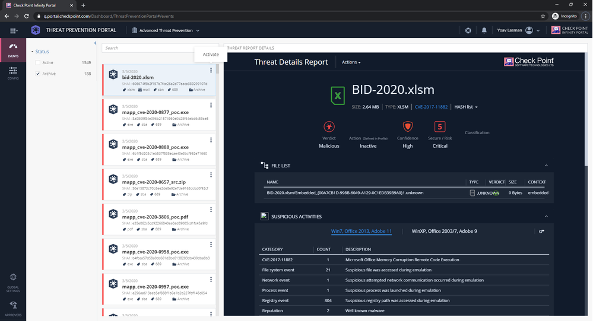Select the bid-2020.xlsm event entry
Image resolution: width=593 pixels, height=323 pixels.
tap(160, 80)
